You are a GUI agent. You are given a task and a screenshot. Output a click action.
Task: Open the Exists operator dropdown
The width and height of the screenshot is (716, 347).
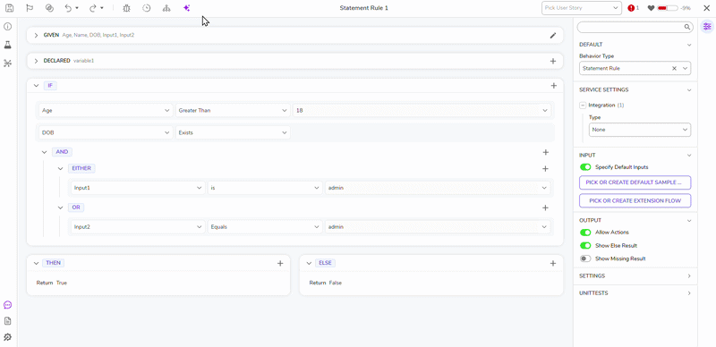click(233, 132)
